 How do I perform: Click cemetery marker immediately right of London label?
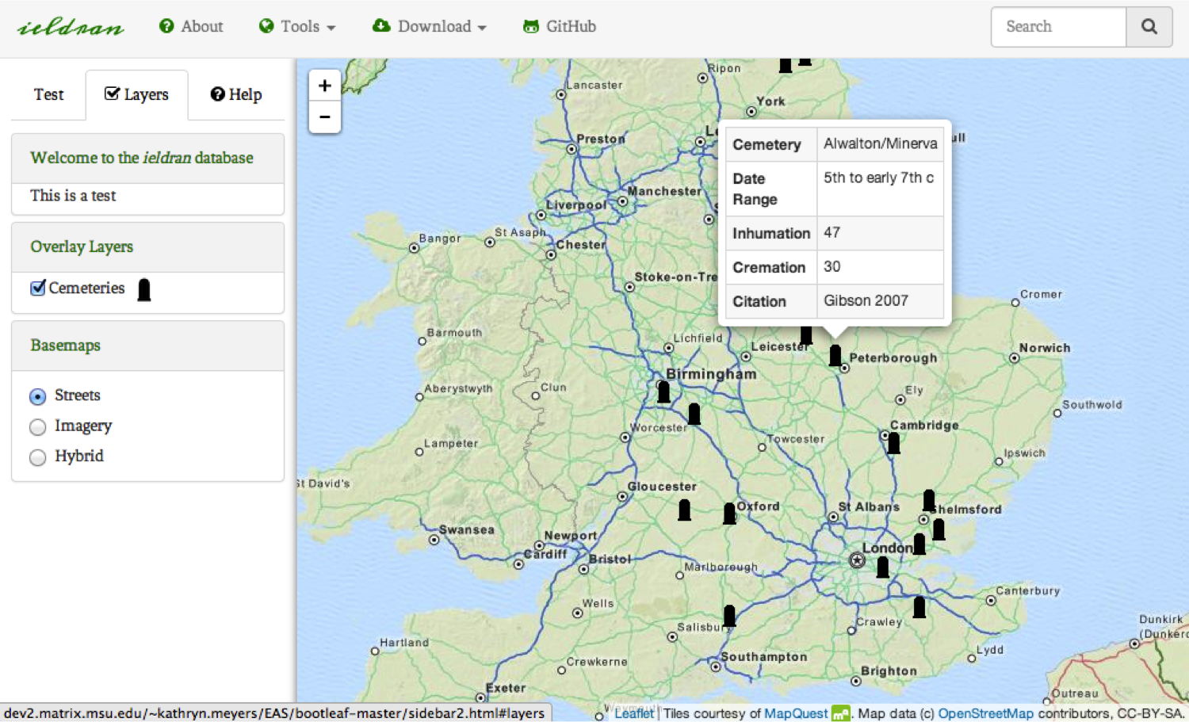pos(919,544)
